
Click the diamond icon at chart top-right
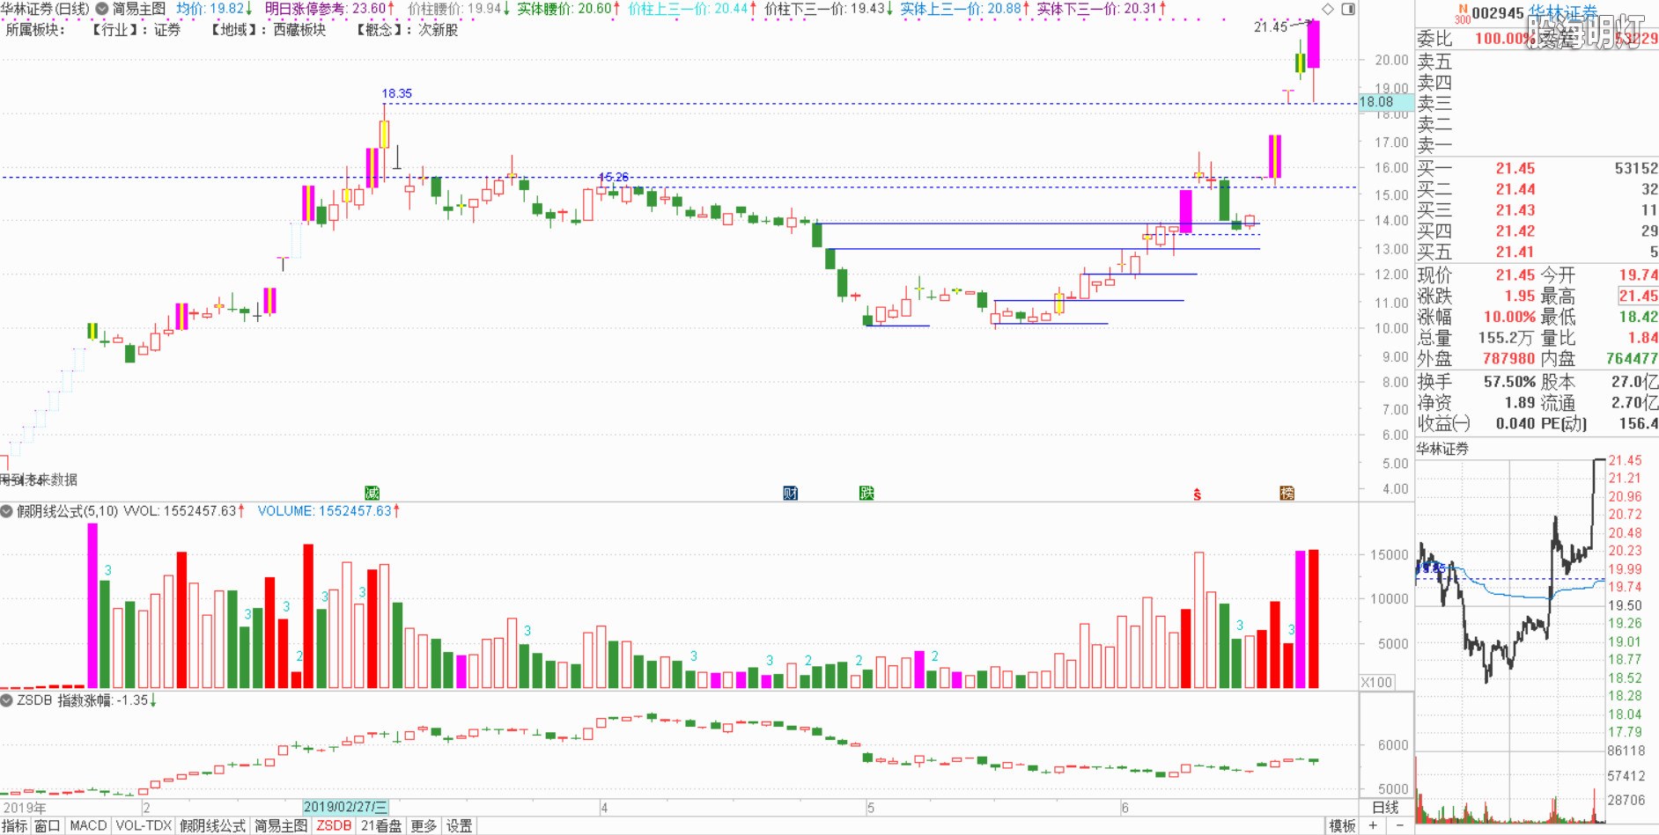(1328, 9)
